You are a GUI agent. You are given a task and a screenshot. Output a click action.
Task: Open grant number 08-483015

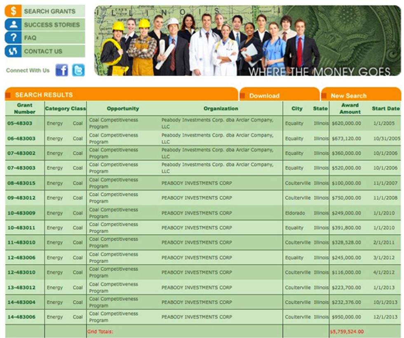21,183
